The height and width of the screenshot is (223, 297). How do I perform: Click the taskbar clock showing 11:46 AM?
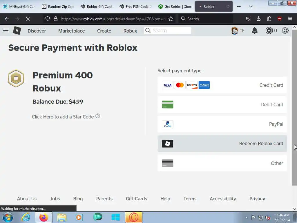click(282, 217)
